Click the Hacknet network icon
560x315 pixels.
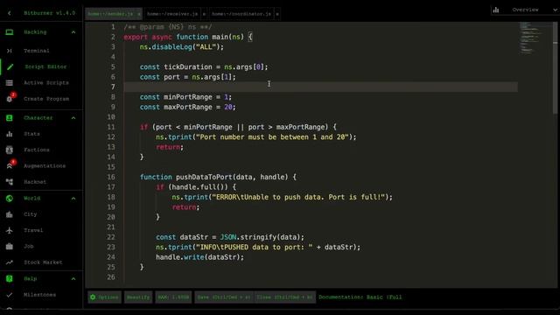[x=10, y=182]
